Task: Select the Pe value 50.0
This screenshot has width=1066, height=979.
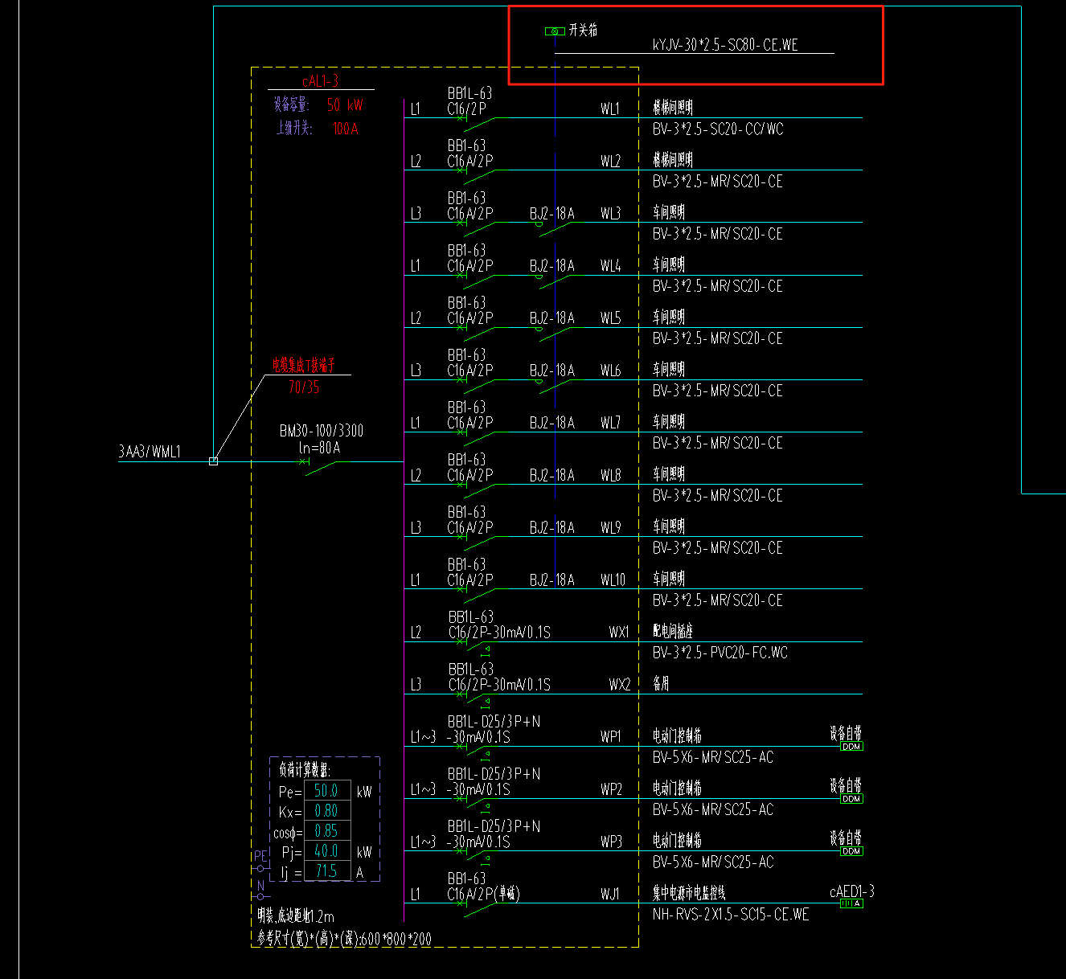Action: click(x=326, y=791)
